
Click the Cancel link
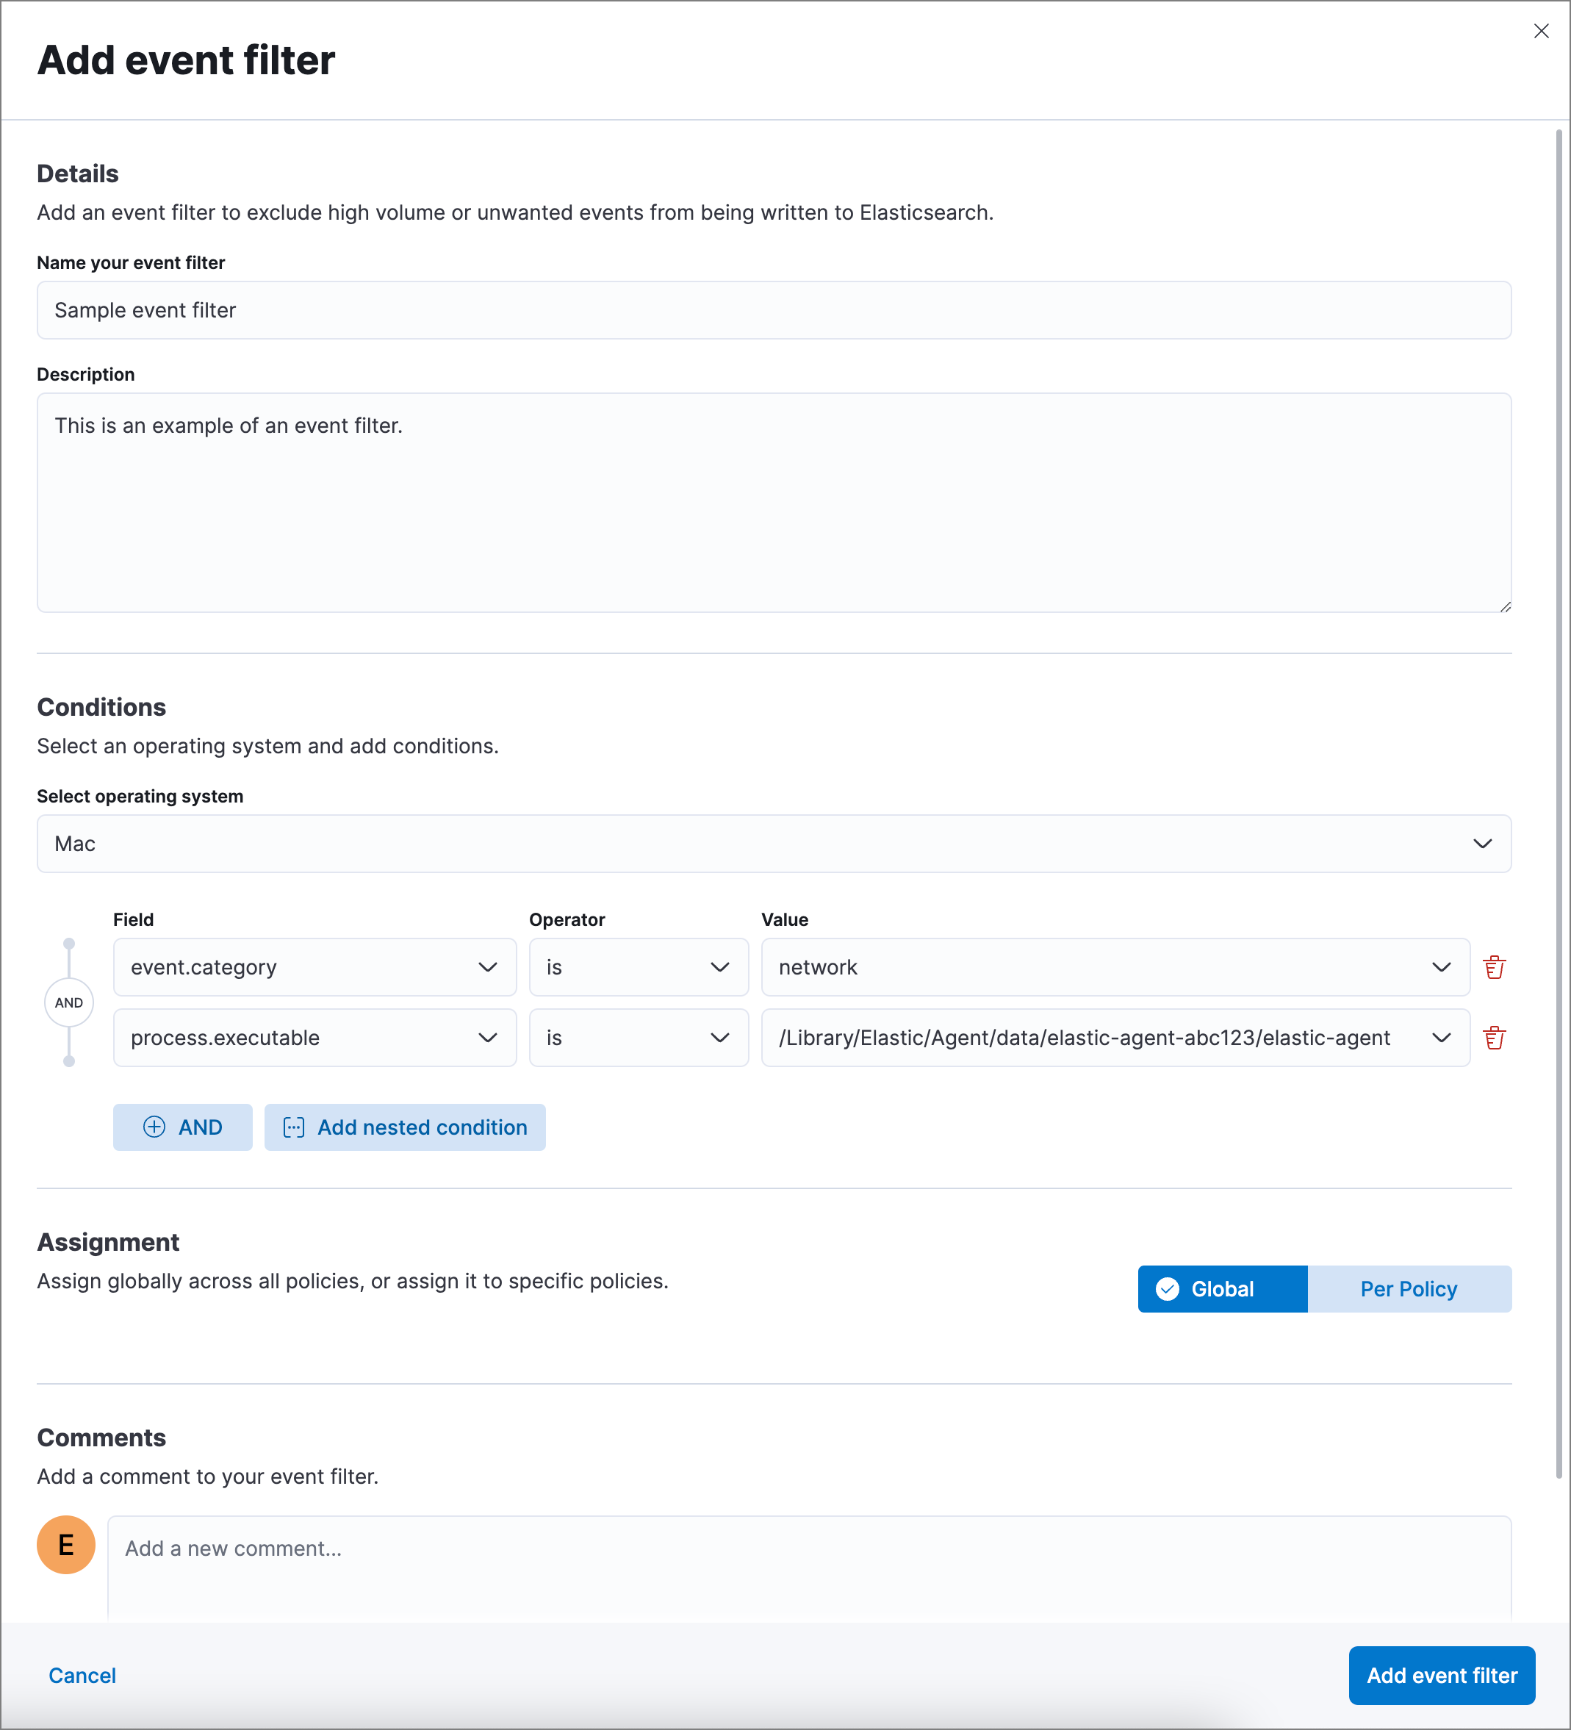click(82, 1675)
